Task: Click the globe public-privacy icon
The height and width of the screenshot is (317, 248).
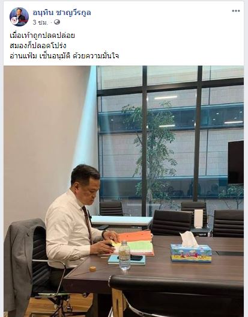Action: point(57,22)
